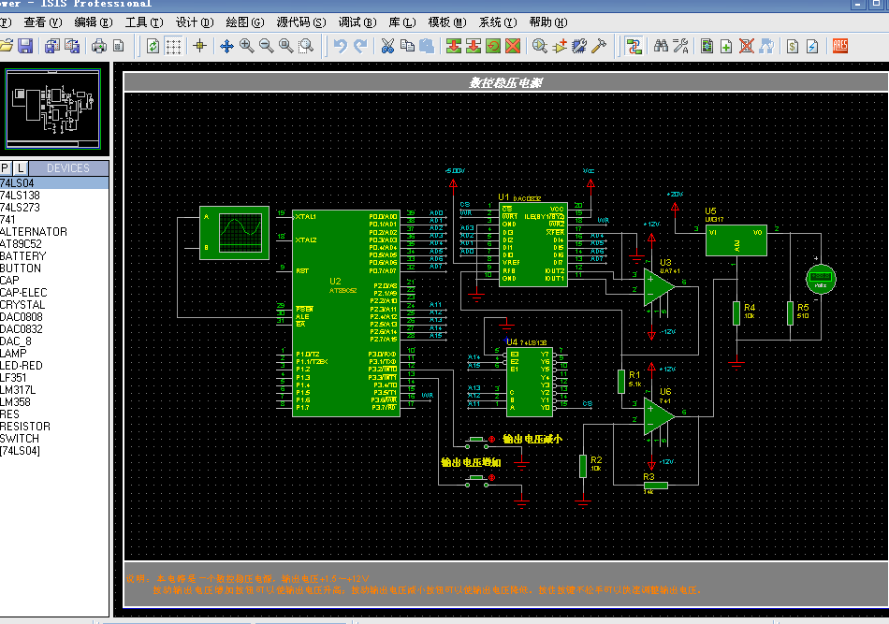This screenshot has width=889, height=624.
Task: Click the P pick devices button
Action: coord(5,167)
